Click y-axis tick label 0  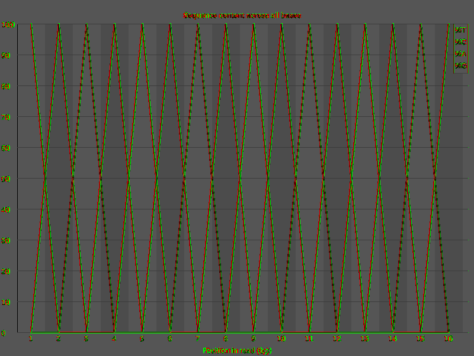click(4, 333)
